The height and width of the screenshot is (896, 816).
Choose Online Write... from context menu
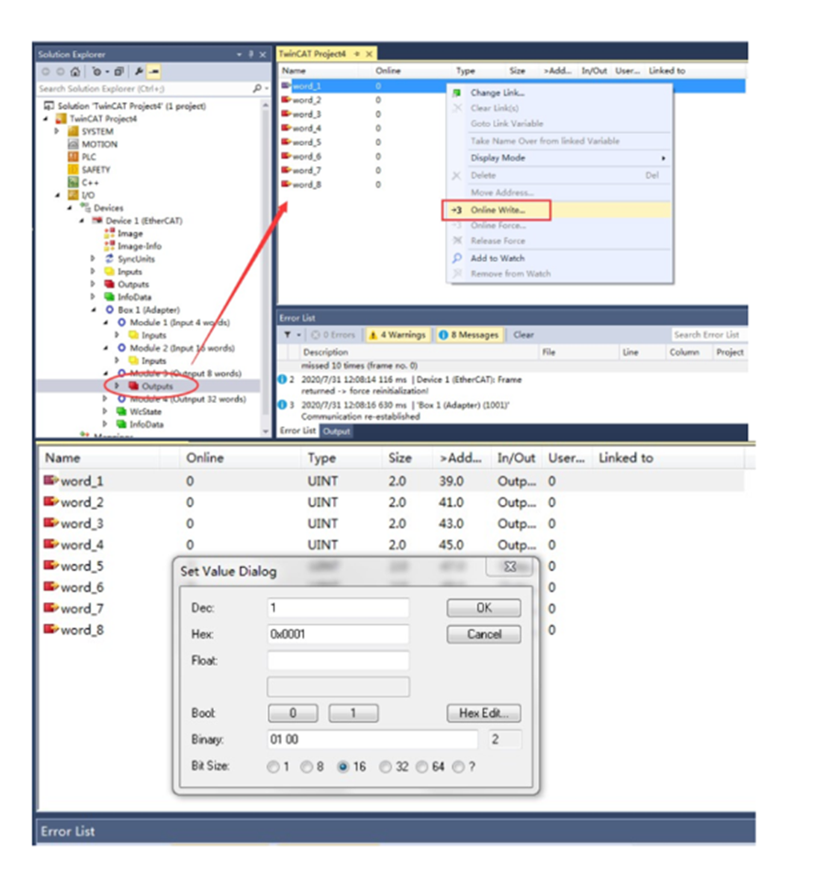click(x=559, y=210)
